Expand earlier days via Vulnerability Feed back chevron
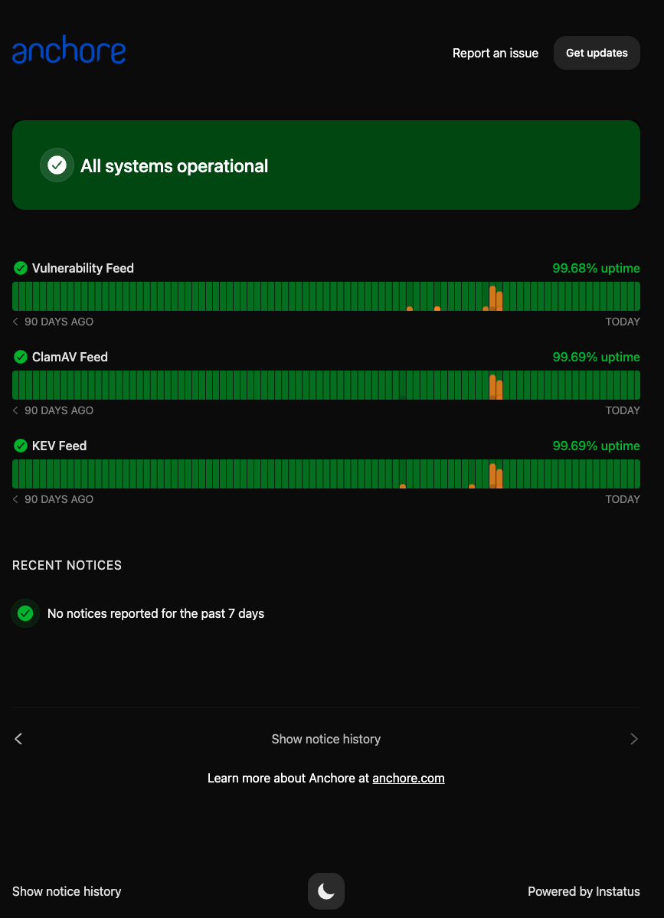The width and height of the screenshot is (664, 918). [x=14, y=322]
